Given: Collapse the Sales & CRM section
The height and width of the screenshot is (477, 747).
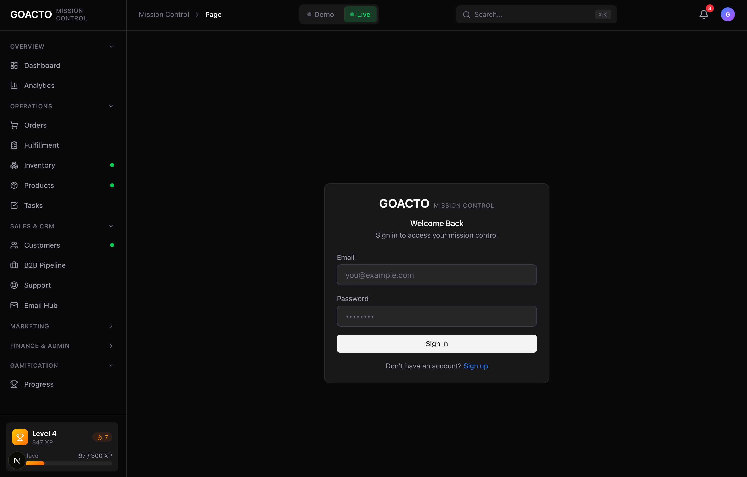Looking at the screenshot, I should (x=111, y=226).
